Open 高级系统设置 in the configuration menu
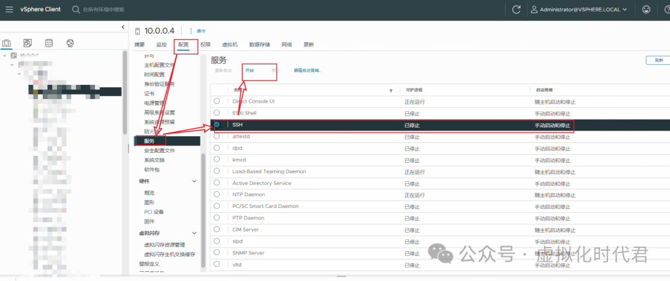 159,113
